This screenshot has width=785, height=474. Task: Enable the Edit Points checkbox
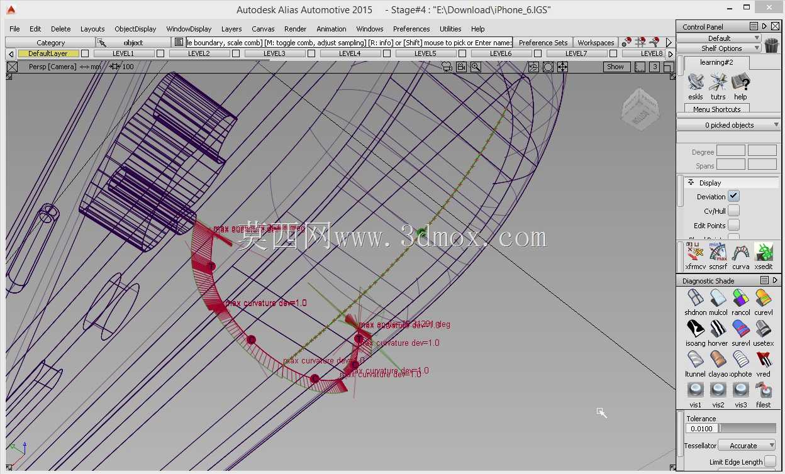[734, 225]
